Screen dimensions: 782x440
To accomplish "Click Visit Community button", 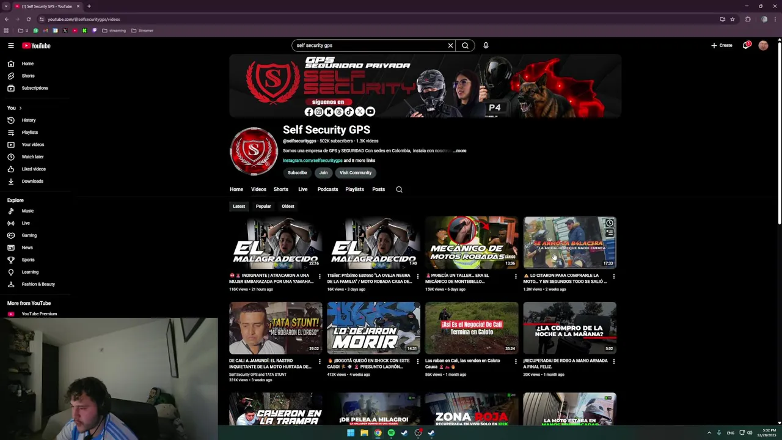I will point(356,173).
